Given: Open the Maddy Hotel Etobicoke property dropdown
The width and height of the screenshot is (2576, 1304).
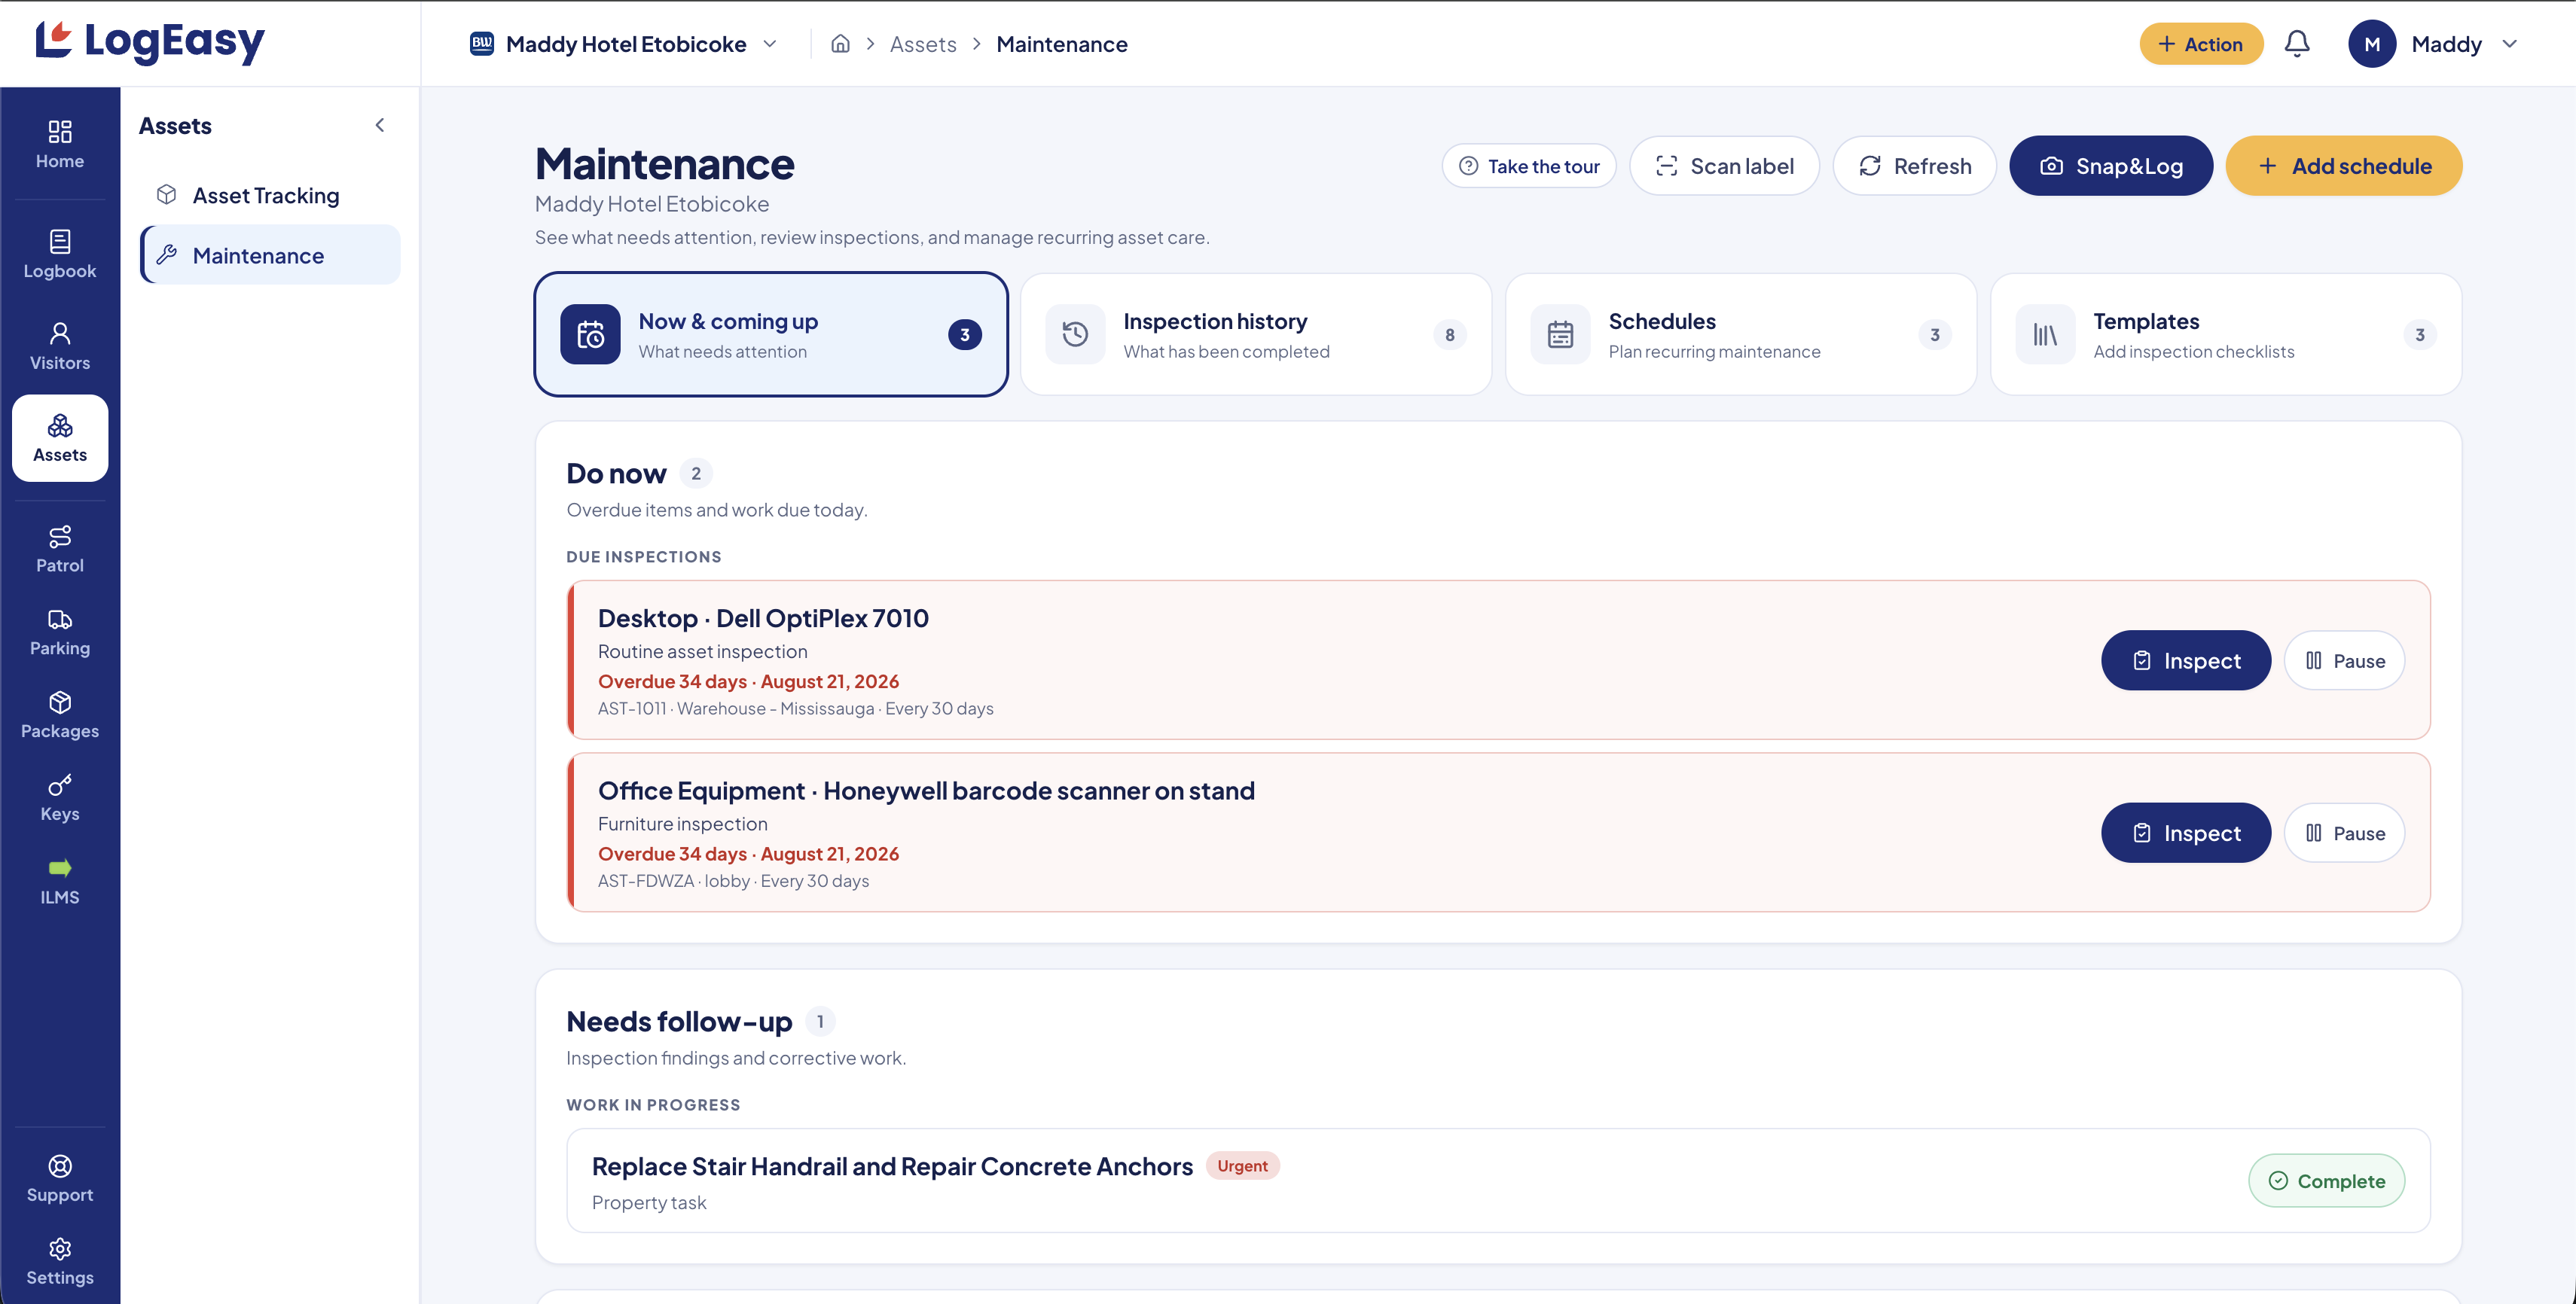Looking at the screenshot, I should point(624,44).
